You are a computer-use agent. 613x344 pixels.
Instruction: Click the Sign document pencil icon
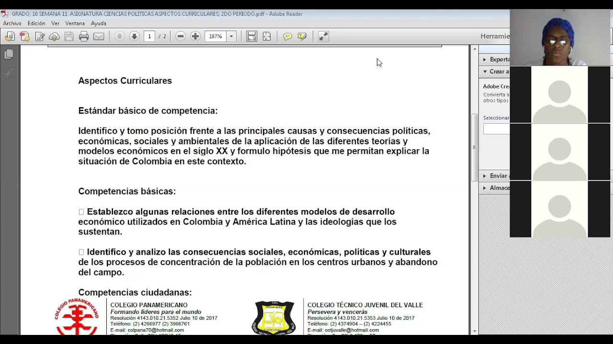[x=40, y=36]
